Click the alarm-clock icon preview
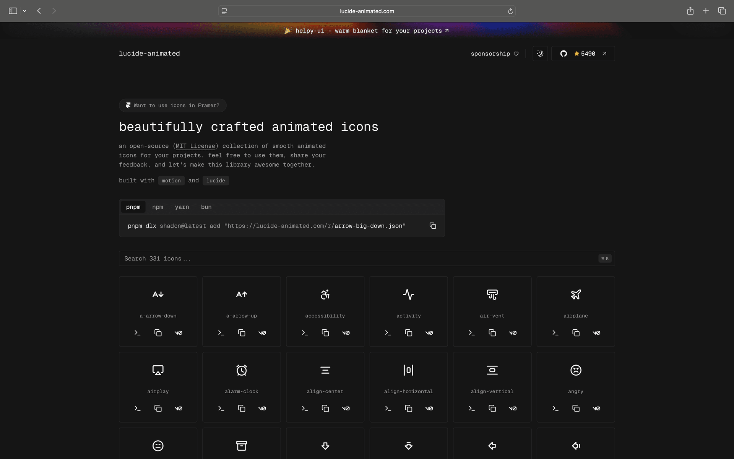Viewport: 734px width, 459px height. pos(242,370)
